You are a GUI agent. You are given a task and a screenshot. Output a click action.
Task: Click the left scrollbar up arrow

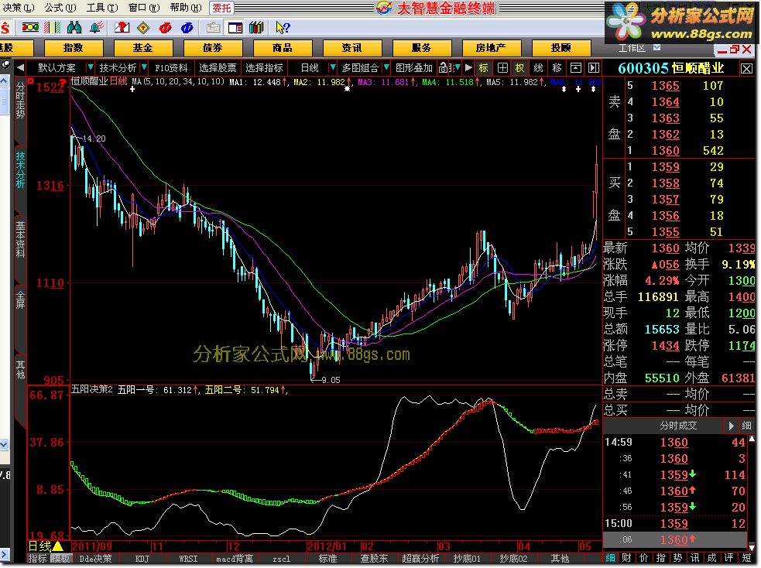5,80
